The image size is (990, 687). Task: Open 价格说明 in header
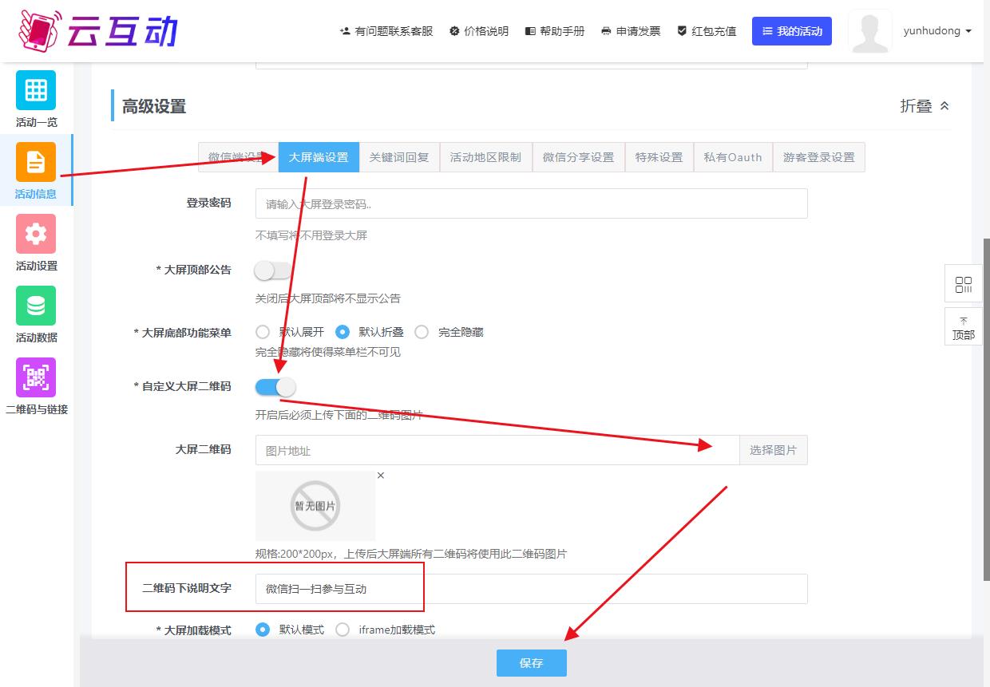(x=479, y=31)
